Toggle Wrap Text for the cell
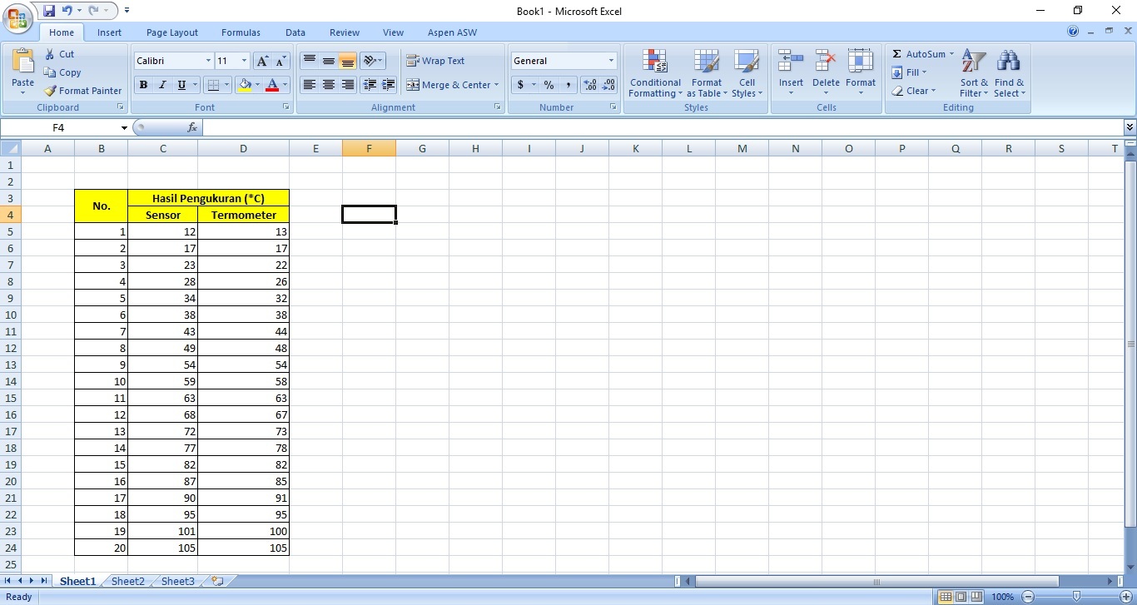The height and width of the screenshot is (605, 1137). click(435, 61)
